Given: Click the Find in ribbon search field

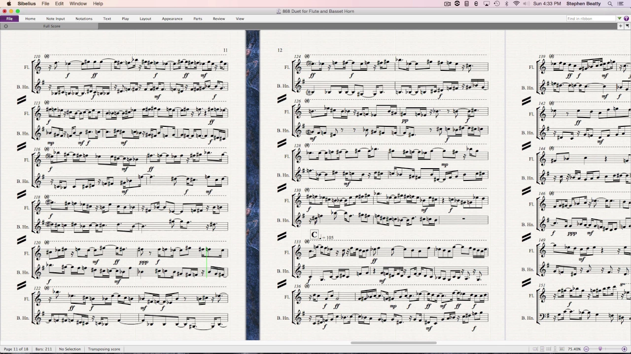Looking at the screenshot, I should click(591, 19).
